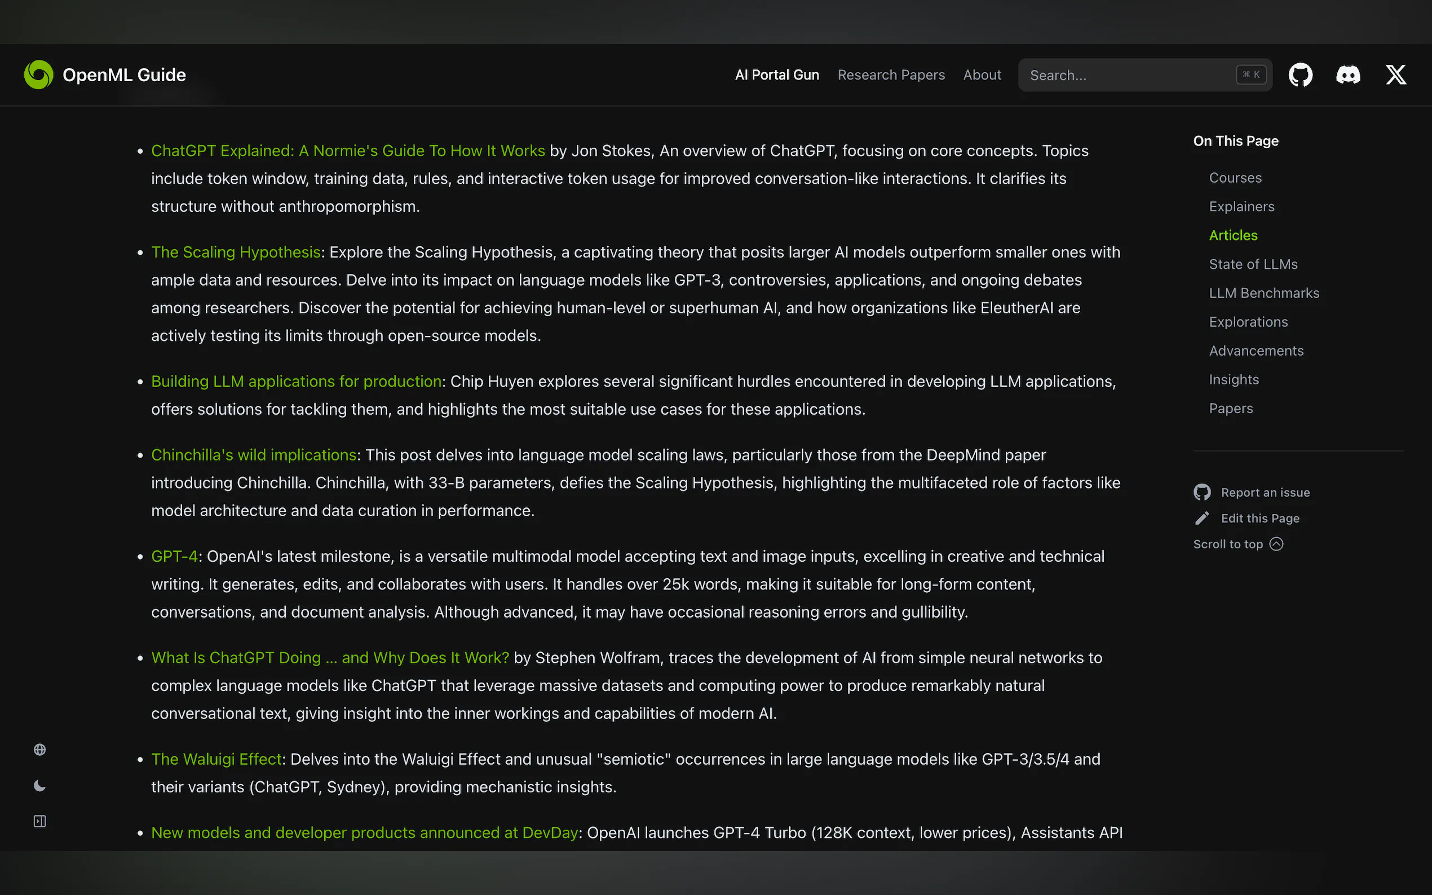The width and height of the screenshot is (1432, 895).
Task: Go to the About page
Action: tap(982, 75)
